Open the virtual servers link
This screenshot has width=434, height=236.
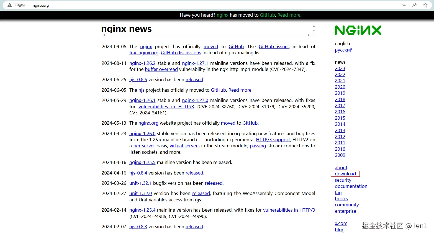(184, 146)
